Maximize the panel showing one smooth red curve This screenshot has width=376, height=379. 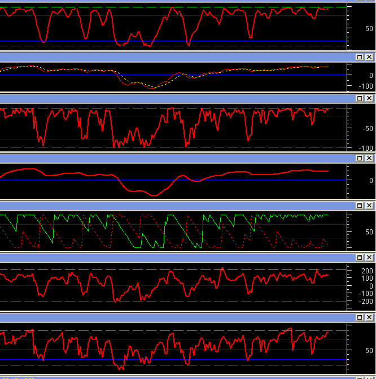click(x=360, y=158)
